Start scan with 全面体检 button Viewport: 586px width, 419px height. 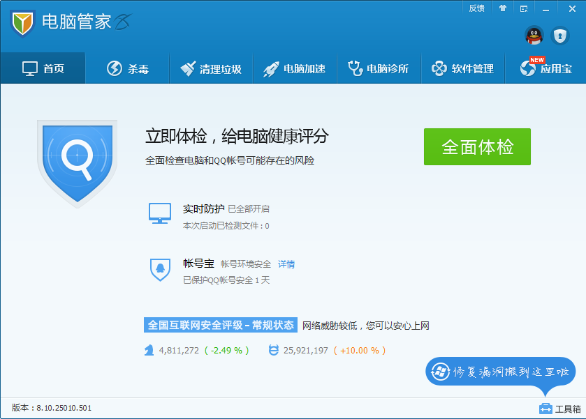click(x=477, y=146)
